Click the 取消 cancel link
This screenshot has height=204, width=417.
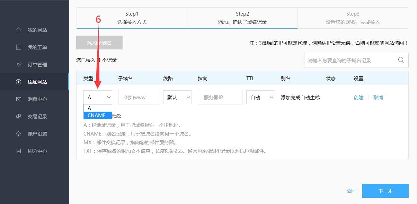point(378,98)
